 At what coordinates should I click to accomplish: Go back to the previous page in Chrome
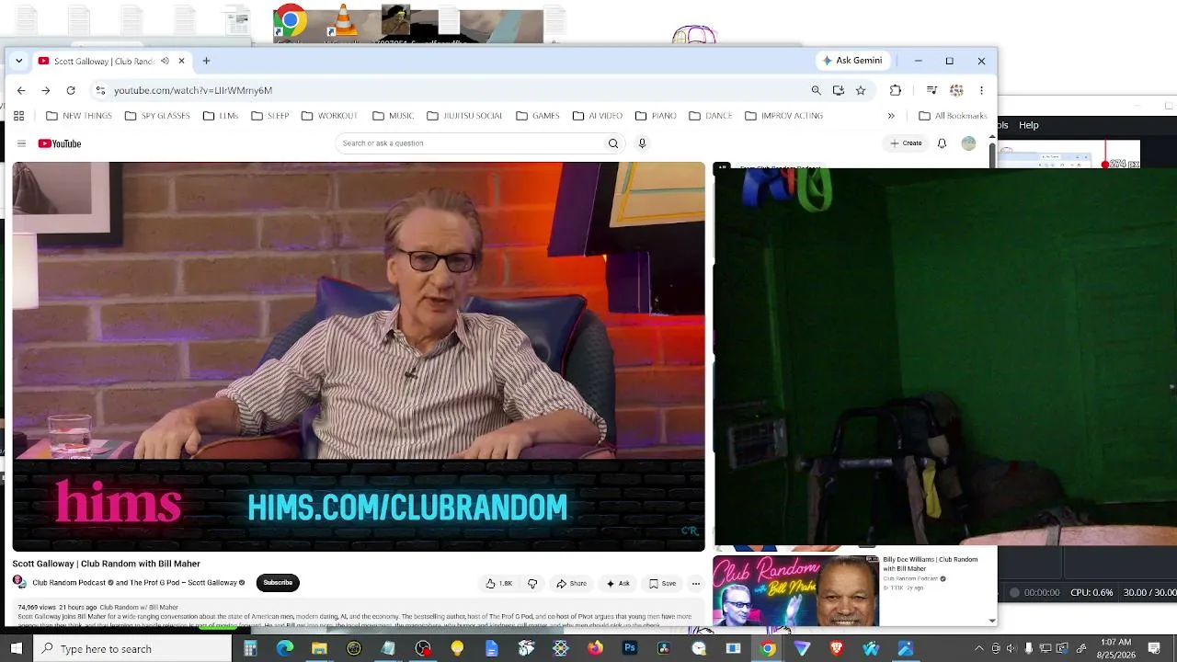click(x=21, y=90)
